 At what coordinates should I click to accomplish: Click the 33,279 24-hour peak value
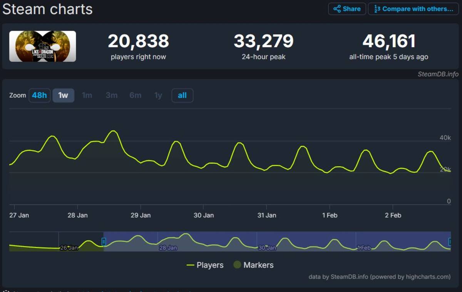(x=264, y=41)
